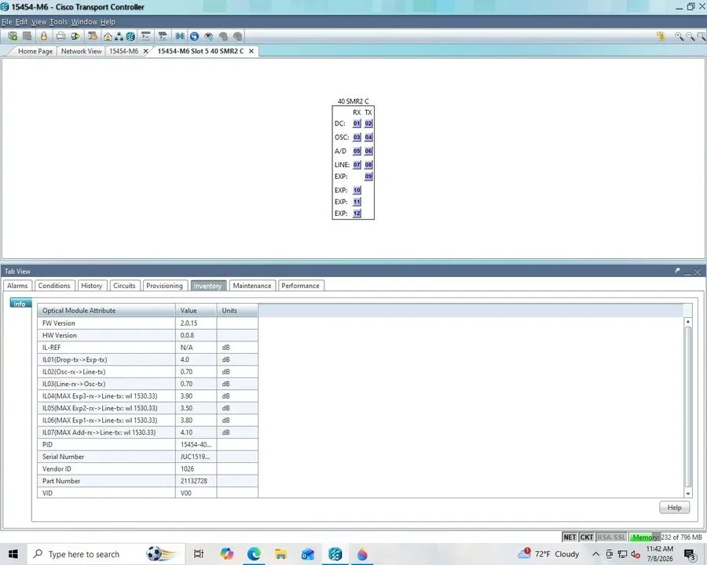The image size is (707, 565).
Task: Select port 08 LINE TX on card
Action: [368, 165]
